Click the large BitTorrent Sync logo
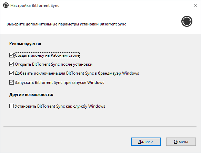The image size is (201, 153). tap(187, 21)
